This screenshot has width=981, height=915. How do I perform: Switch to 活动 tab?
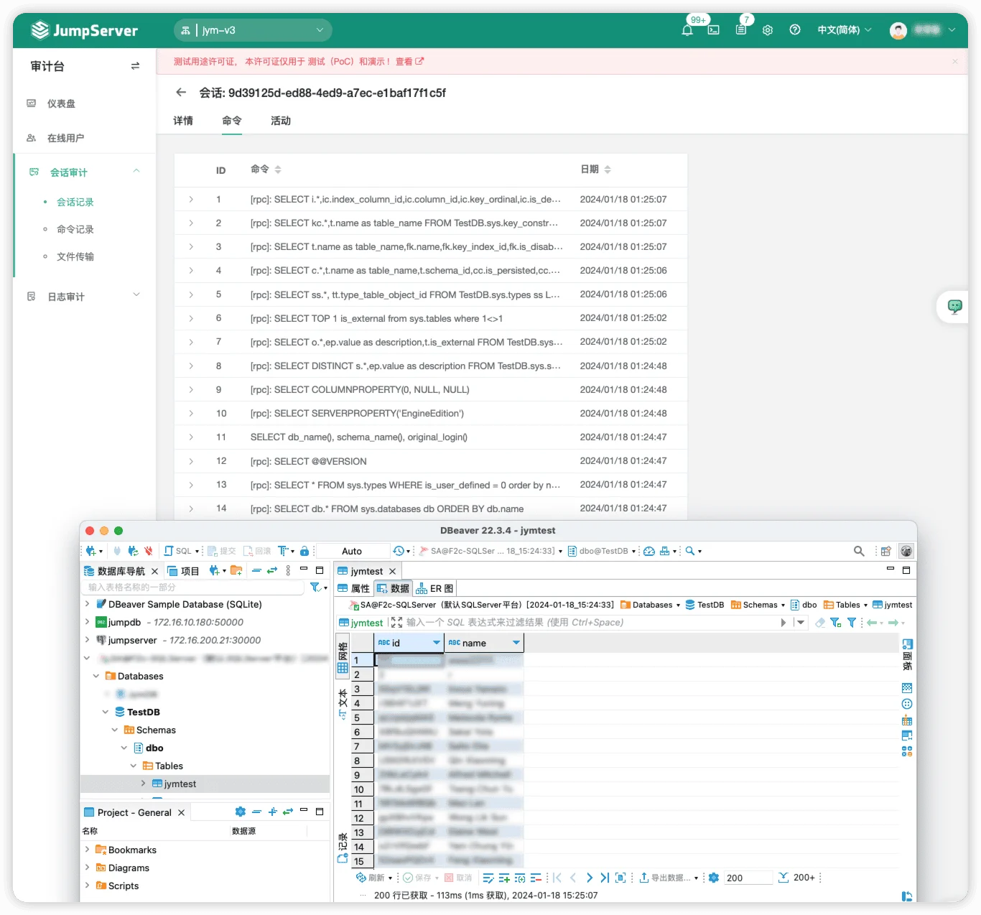[281, 121]
